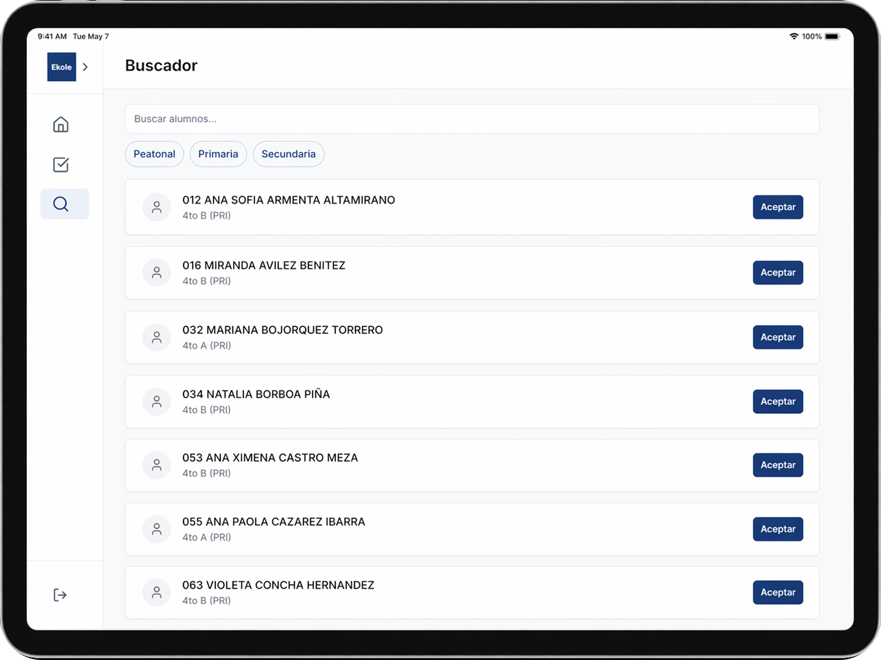Click the avatar icon for Miranda Avilez Benitez
The image size is (881, 660).
click(x=156, y=272)
